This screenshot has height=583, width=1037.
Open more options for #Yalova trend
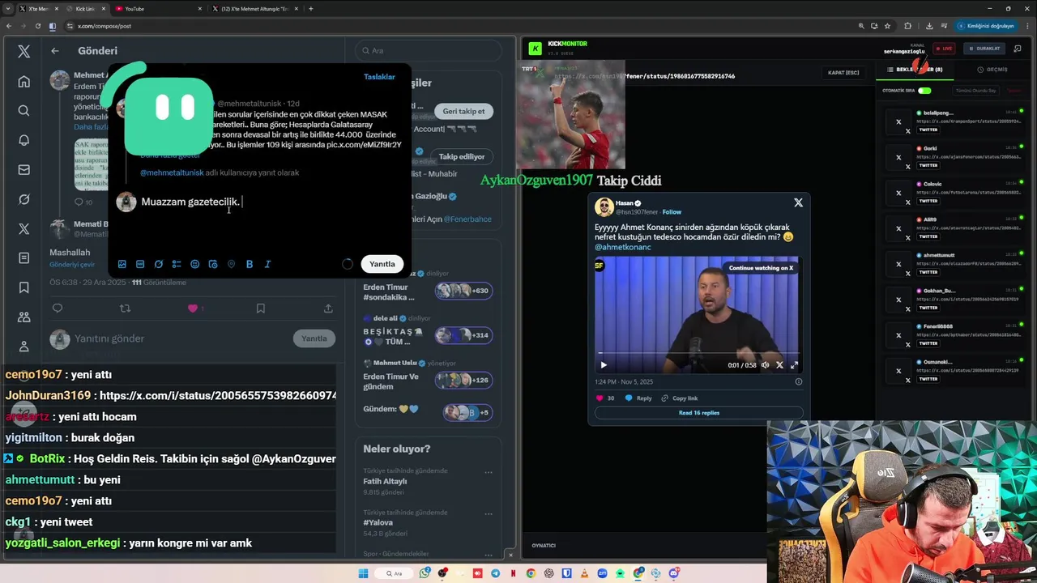tap(489, 513)
